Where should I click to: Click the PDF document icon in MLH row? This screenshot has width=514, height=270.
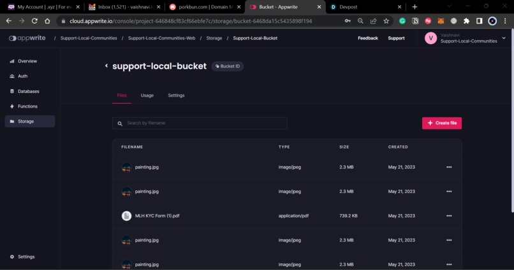point(126,216)
